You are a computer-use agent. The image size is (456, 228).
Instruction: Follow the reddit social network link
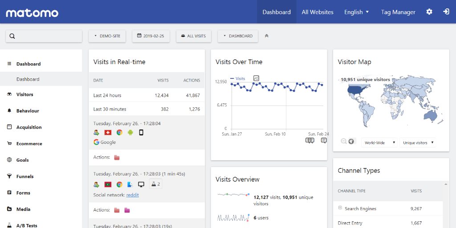pos(132,195)
